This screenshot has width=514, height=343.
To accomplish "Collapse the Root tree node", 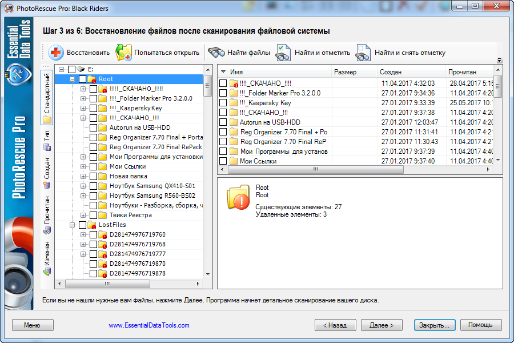I will tap(72, 79).
